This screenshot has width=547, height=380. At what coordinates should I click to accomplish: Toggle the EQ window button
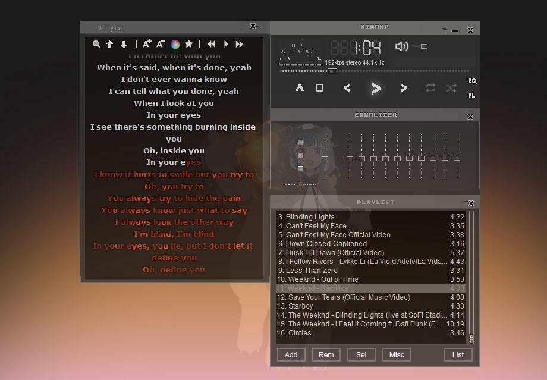coord(472,81)
